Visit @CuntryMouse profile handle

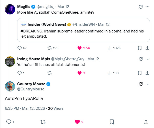click(x=31, y=89)
